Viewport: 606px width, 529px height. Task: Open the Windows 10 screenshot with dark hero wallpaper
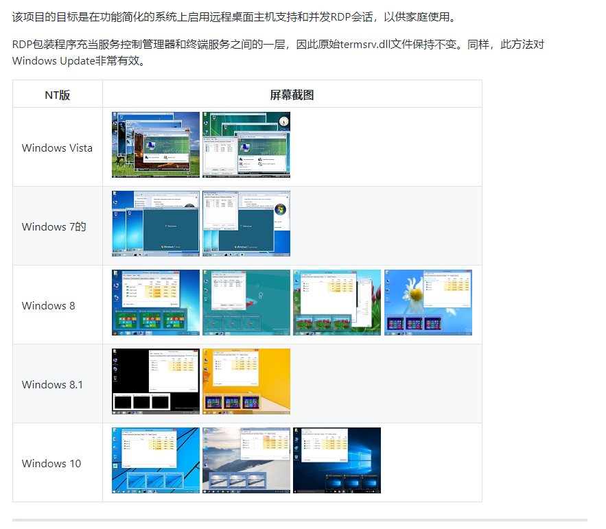tap(337, 460)
